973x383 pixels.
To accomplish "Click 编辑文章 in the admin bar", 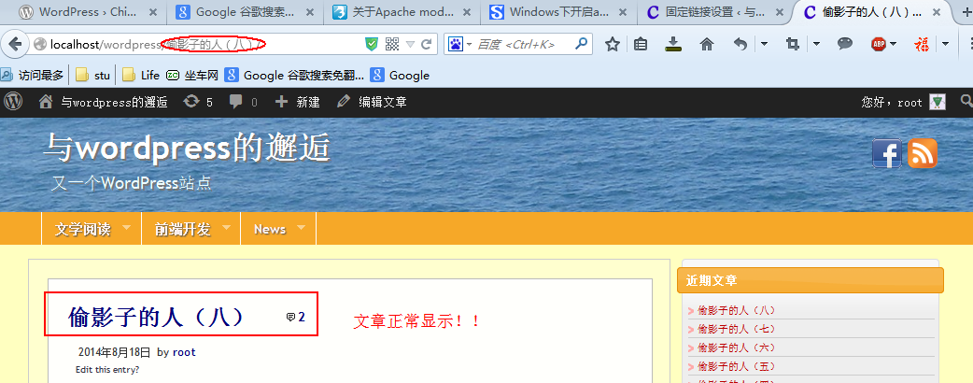I will tap(372, 102).
